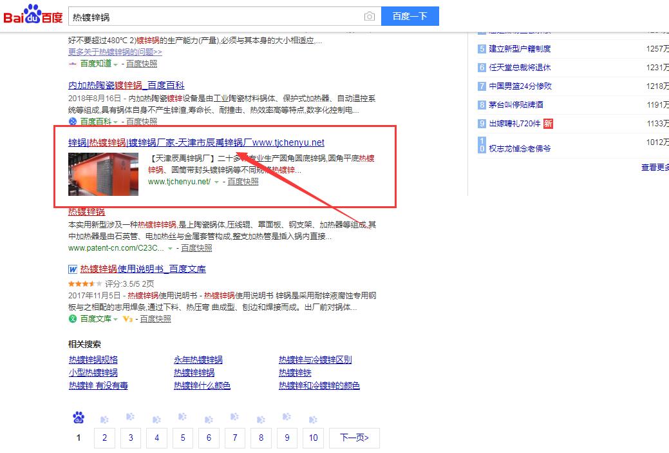Click the 百度百科 source icon

coord(73,121)
